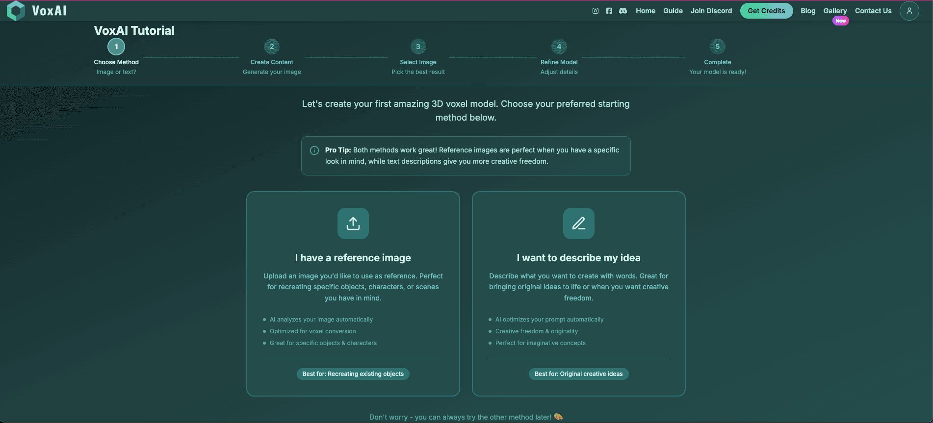The image size is (933, 423).
Task: Open the Gallery page marked New
Action: point(835,11)
